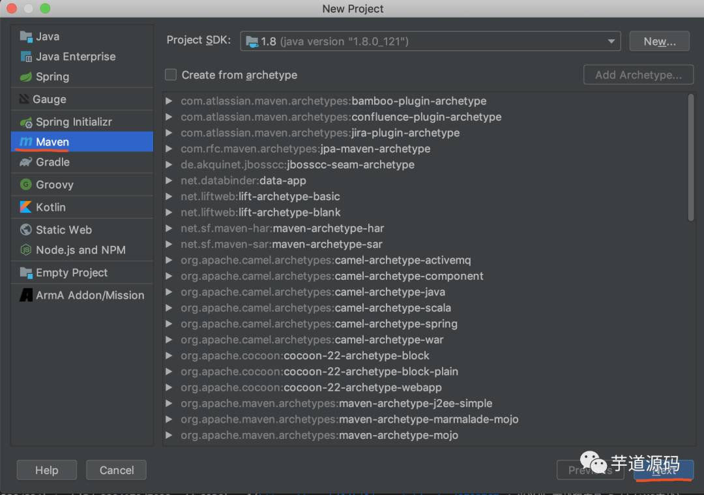Click the Spring Initializr icon
The width and height of the screenshot is (704, 495).
pyautogui.click(x=26, y=122)
